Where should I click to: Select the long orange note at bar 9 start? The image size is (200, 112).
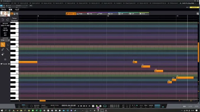(28, 62)
